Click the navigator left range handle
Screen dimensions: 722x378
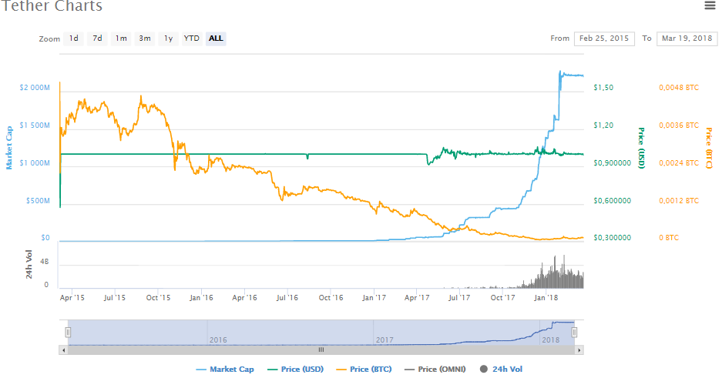pyautogui.click(x=68, y=332)
